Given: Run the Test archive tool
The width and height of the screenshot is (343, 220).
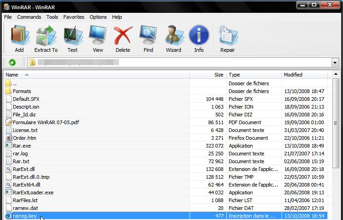Looking at the screenshot, I should (73, 36).
